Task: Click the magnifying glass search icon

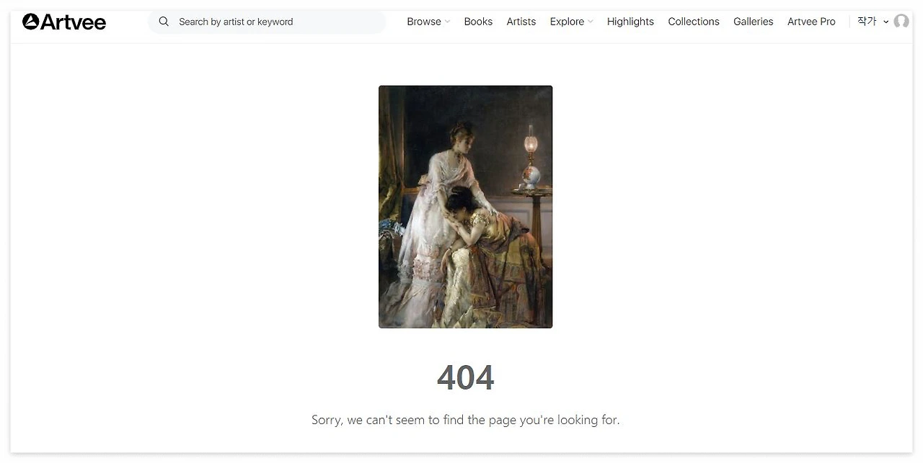Action: [x=164, y=22]
